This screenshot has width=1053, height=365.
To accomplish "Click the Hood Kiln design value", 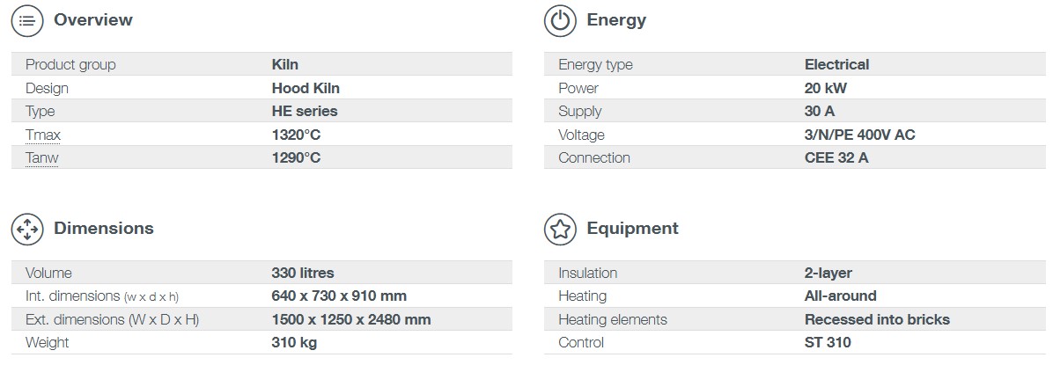I will 306,88.
